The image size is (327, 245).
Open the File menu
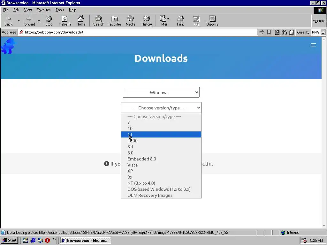point(6,10)
